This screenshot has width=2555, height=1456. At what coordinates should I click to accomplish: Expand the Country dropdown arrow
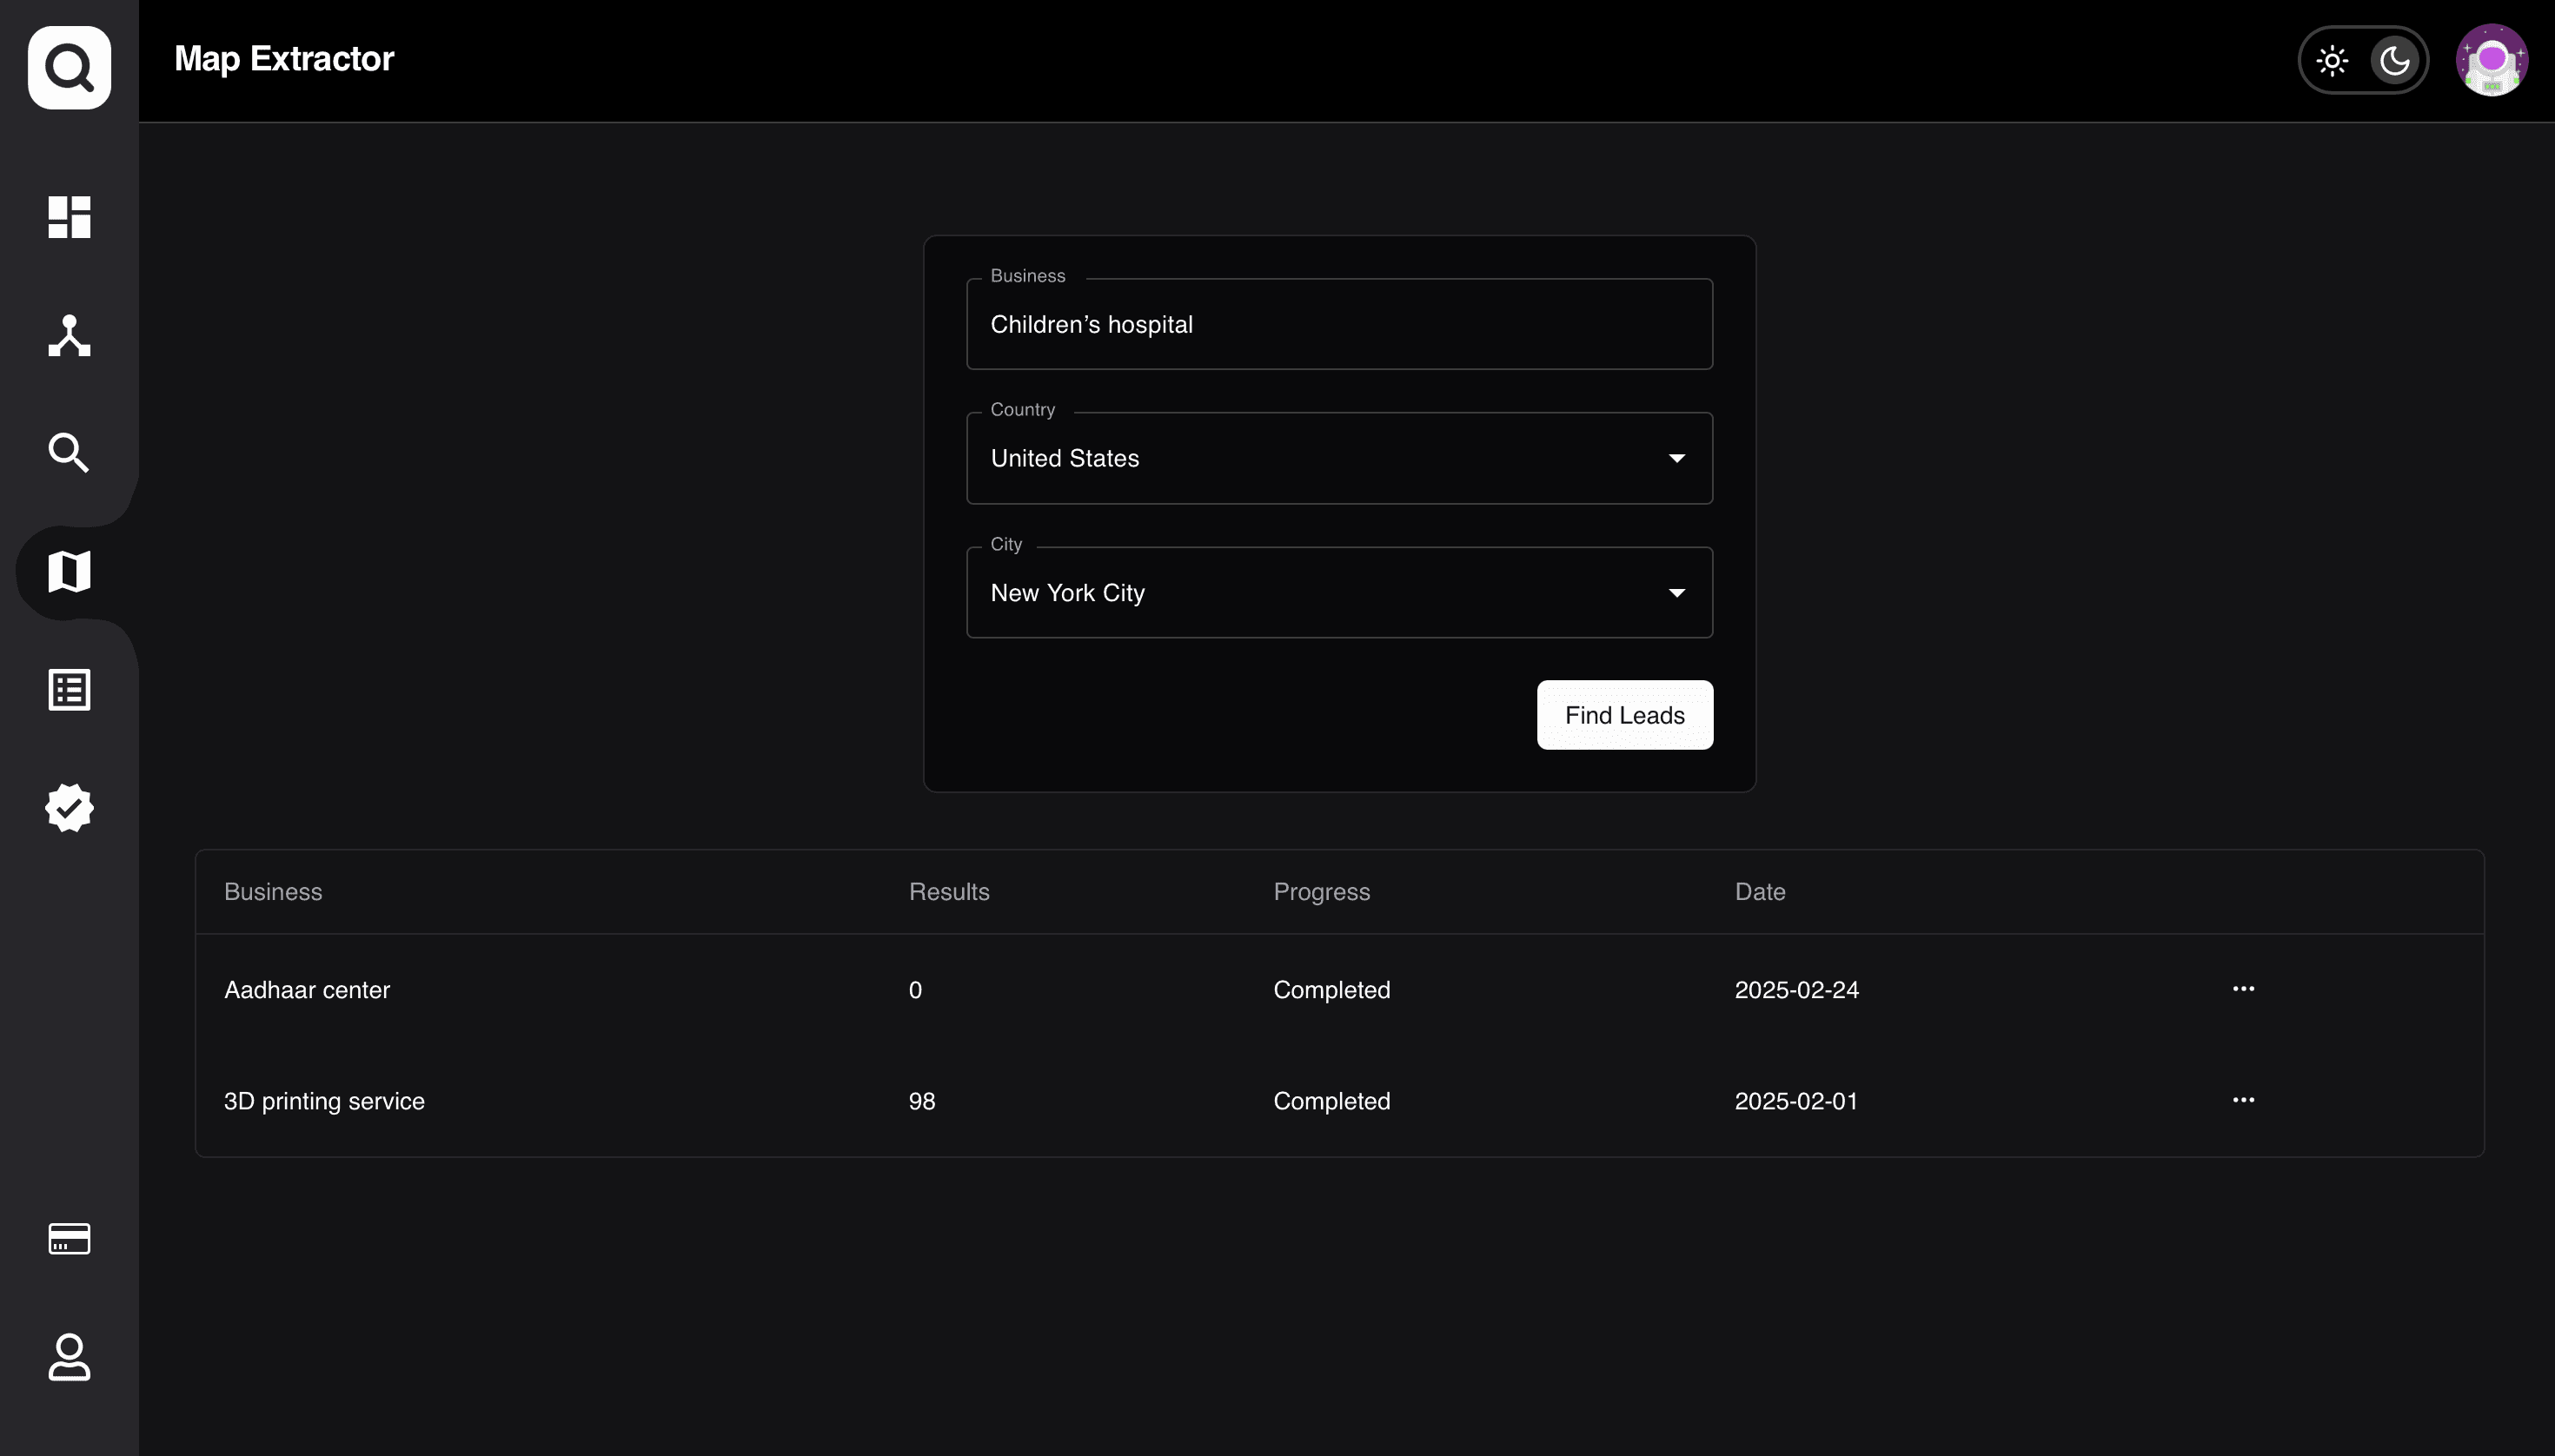pyautogui.click(x=1676, y=458)
